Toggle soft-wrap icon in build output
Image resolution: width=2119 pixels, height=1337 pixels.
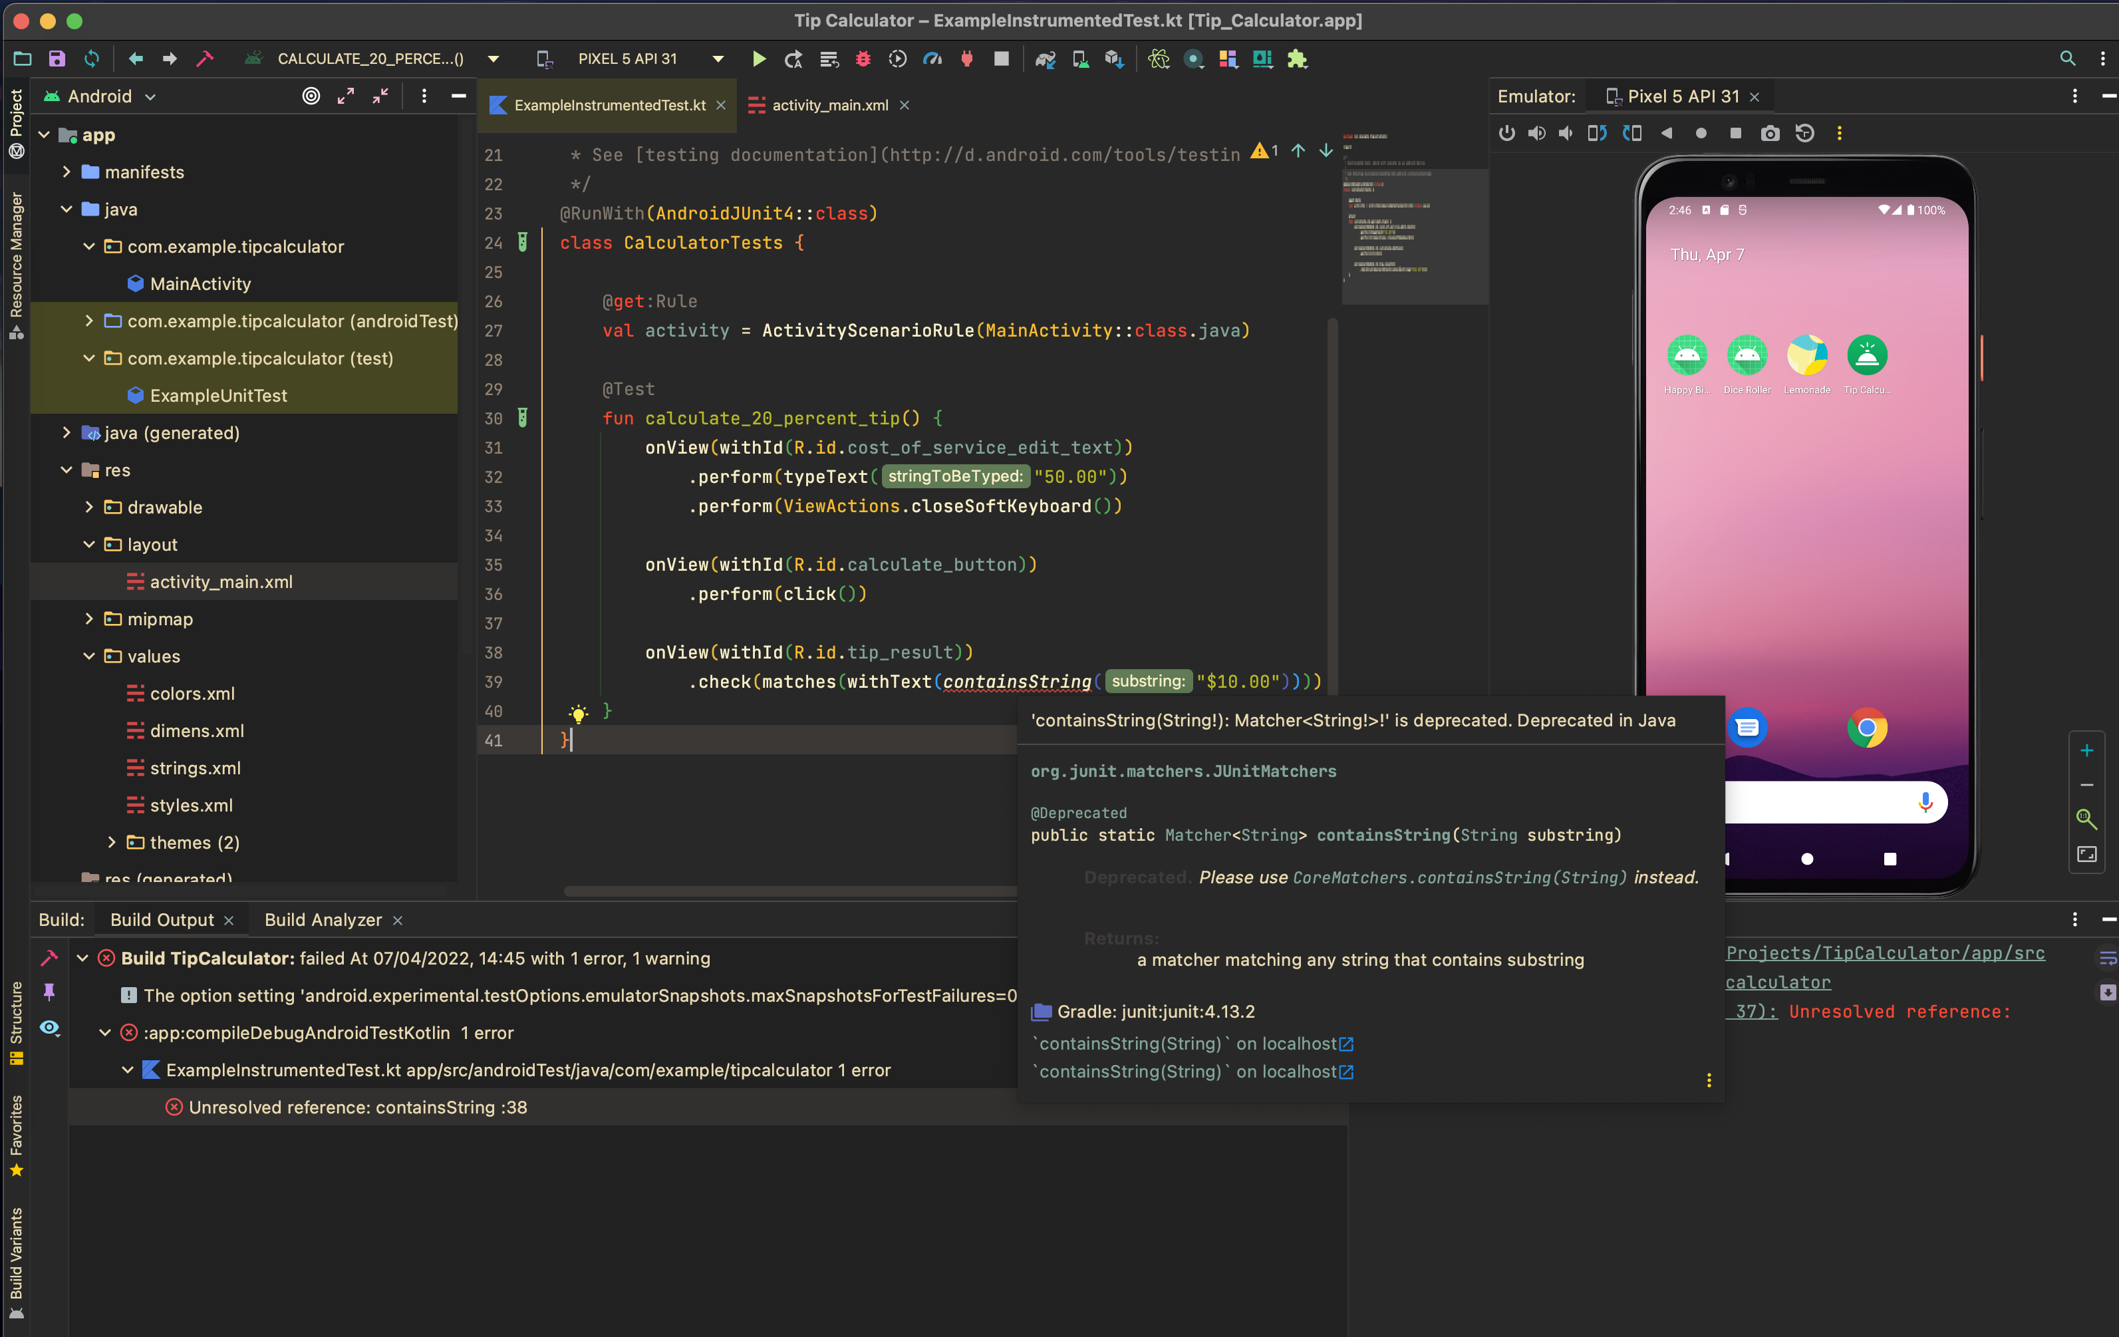pyautogui.click(x=2106, y=958)
